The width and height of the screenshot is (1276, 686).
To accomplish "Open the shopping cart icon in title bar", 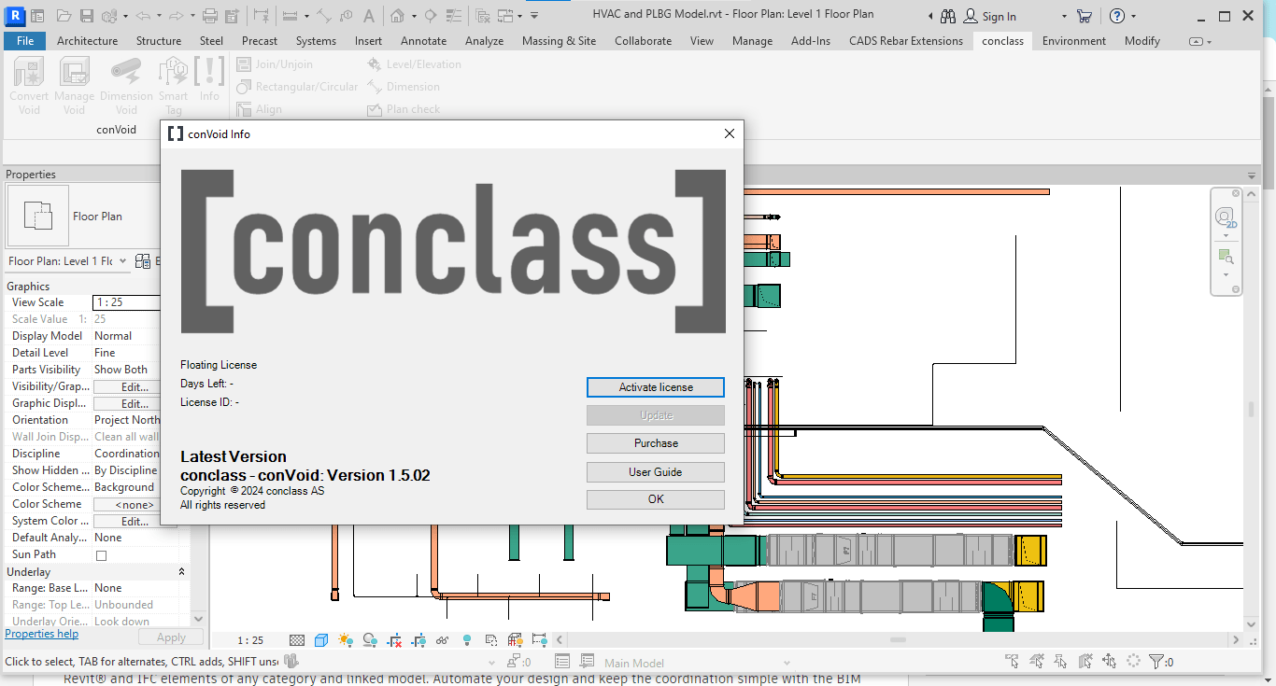I will tap(1085, 16).
